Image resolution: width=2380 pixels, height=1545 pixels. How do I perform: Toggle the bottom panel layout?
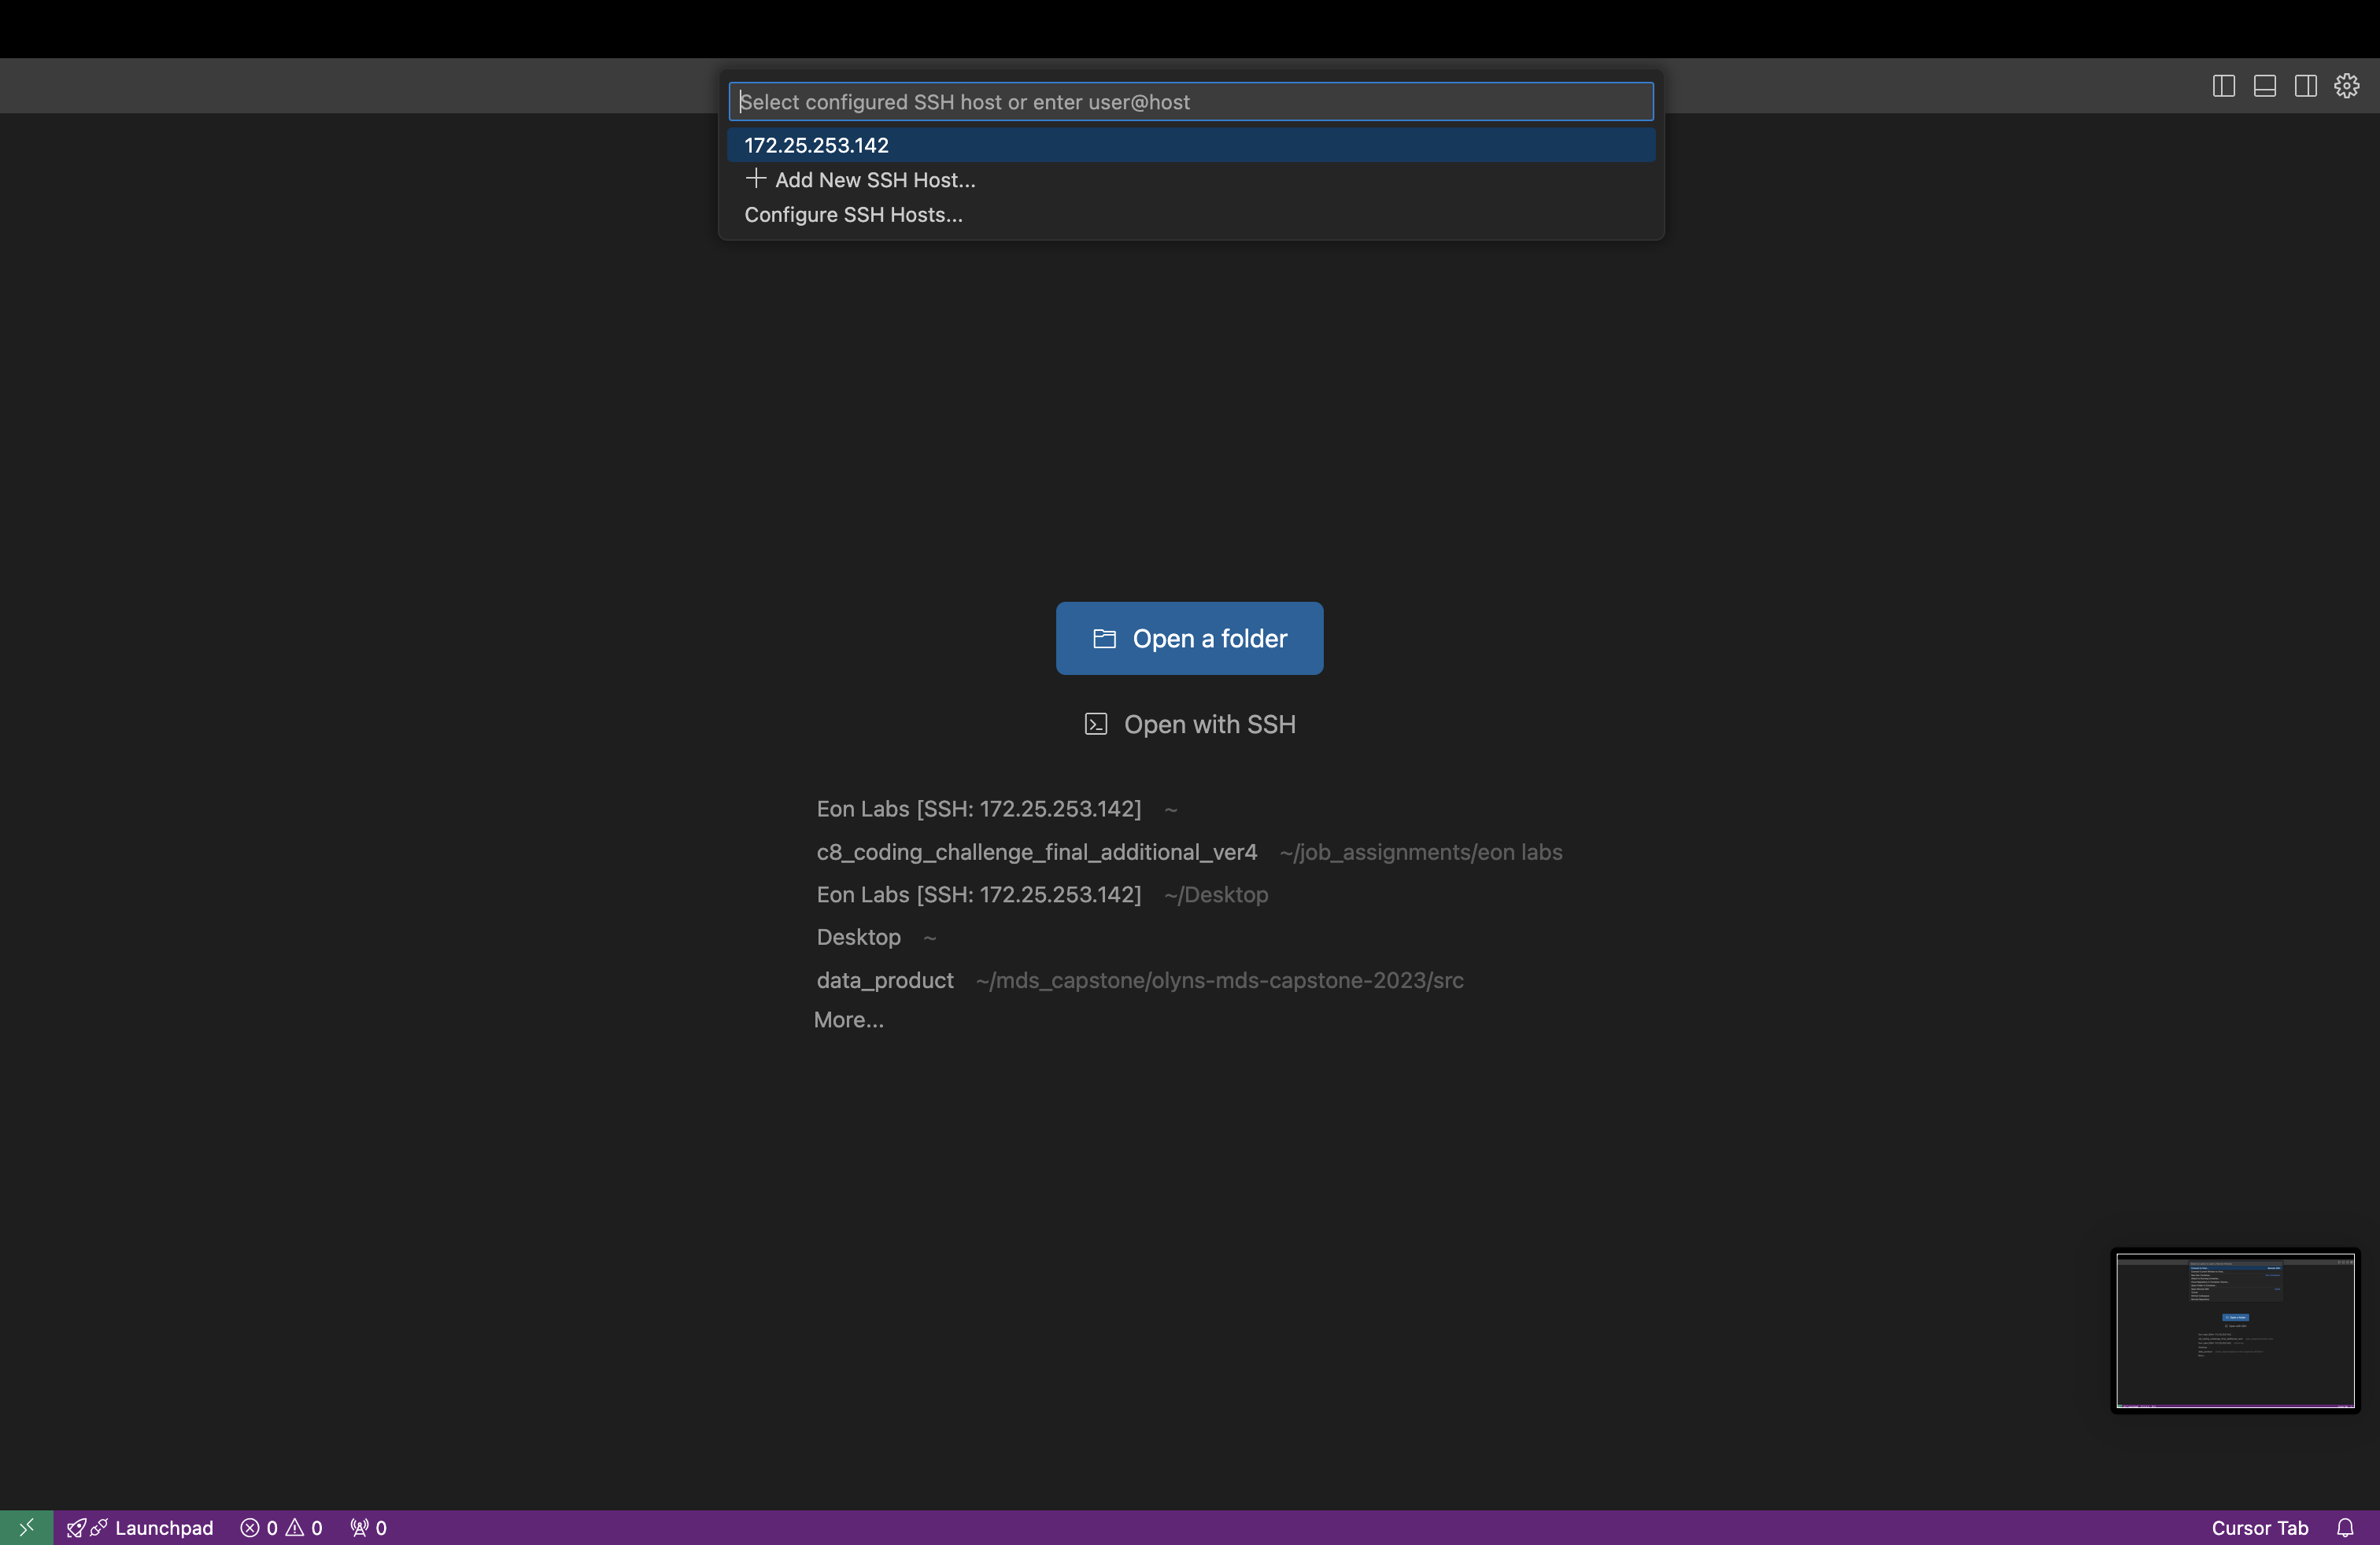click(2264, 86)
